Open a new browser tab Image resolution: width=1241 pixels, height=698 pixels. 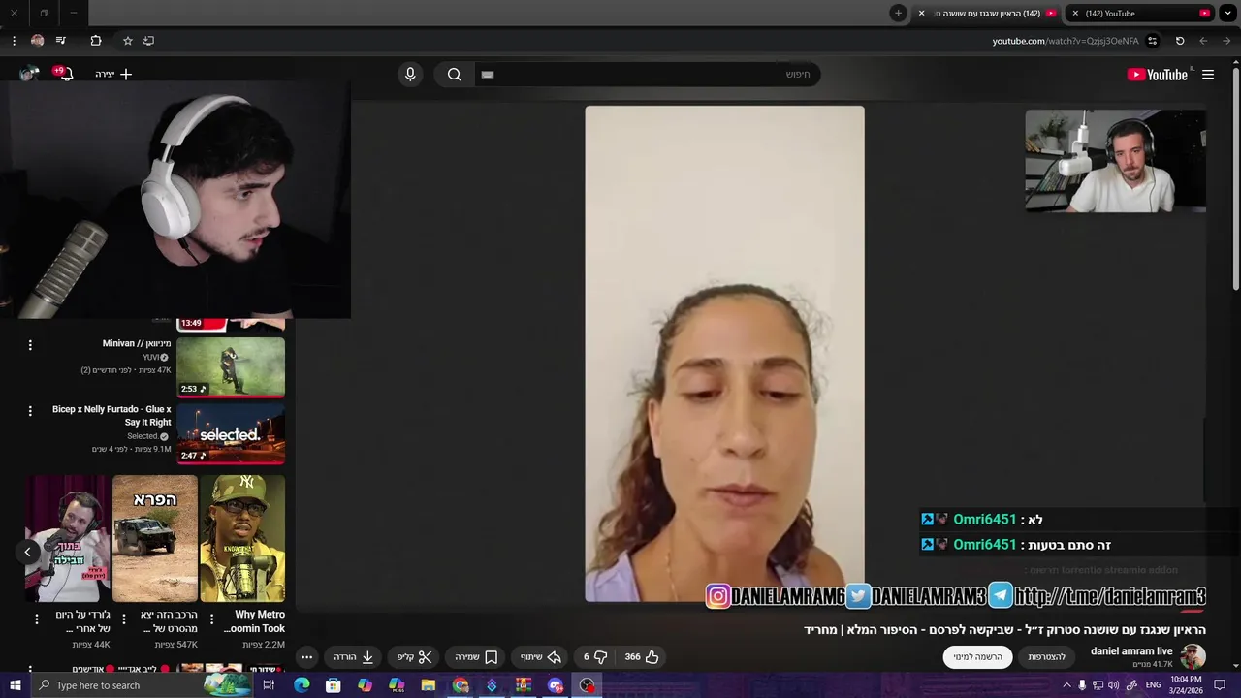pyautogui.click(x=899, y=14)
